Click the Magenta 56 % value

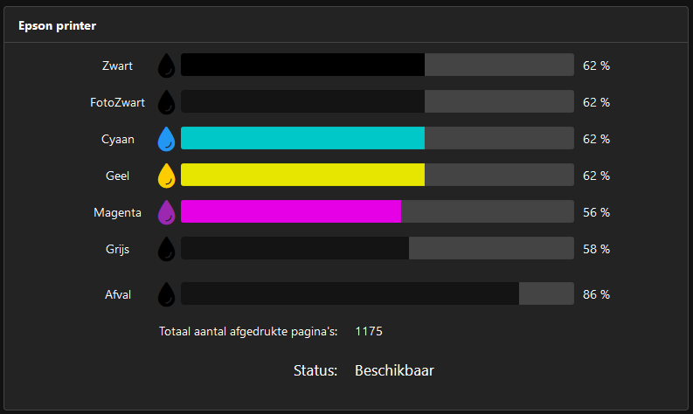(596, 212)
